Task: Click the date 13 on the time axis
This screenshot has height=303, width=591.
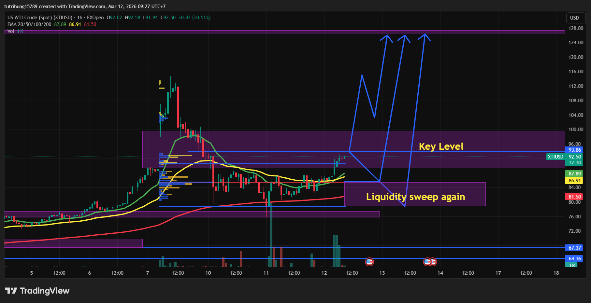Action: tap(382, 273)
